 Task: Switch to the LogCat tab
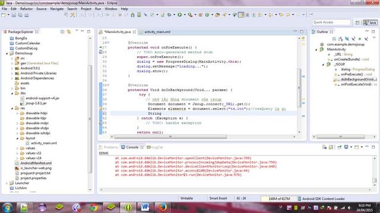(x=155, y=147)
